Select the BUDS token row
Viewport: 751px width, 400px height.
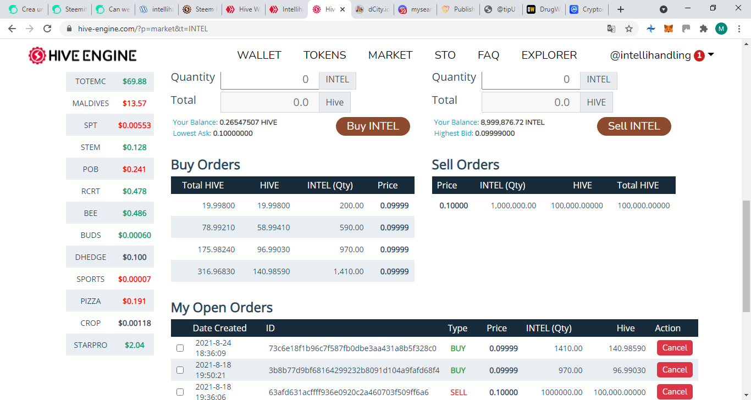coord(110,235)
